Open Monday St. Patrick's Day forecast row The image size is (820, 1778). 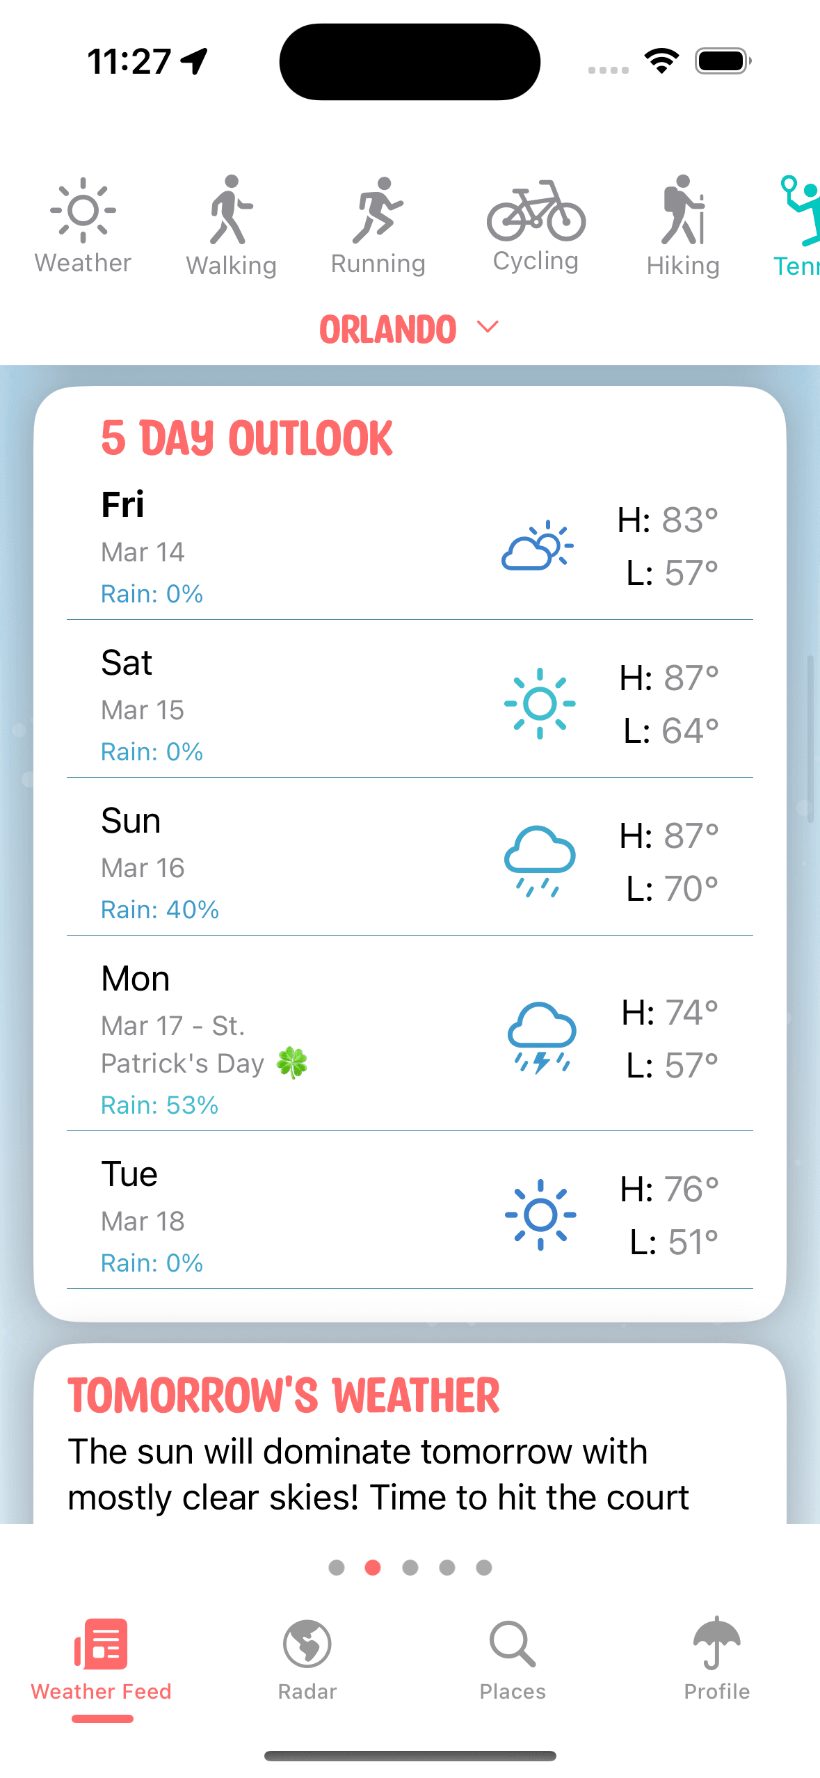(410, 1034)
